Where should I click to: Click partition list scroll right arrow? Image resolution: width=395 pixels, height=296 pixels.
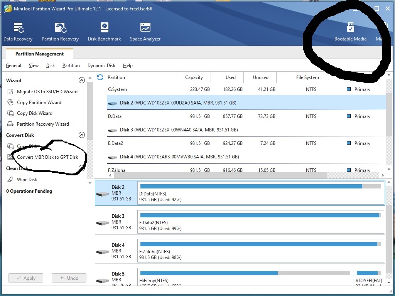(383, 175)
